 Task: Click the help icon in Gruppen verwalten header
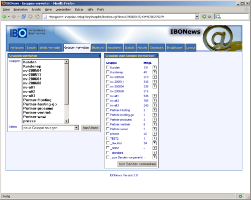pyautogui.click(x=99, y=56)
